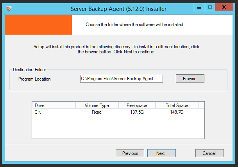This screenshot has width=238, height=167.
Task: Maximize the installer window
Action: 210,7
